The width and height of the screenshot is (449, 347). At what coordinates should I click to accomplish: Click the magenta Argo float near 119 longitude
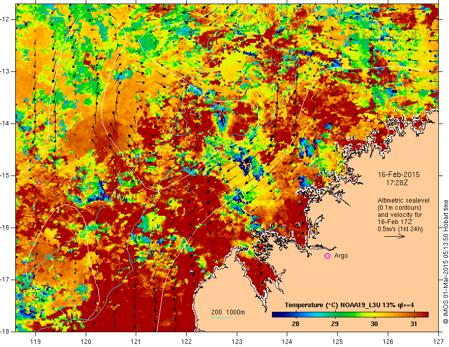(39, 183)
